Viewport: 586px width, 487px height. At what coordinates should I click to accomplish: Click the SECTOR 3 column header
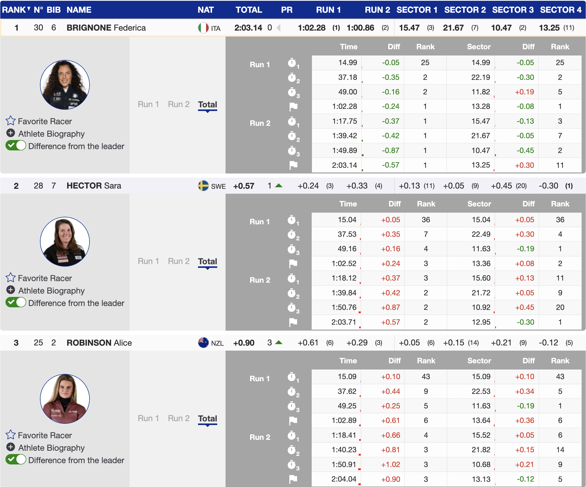[513, 10]
